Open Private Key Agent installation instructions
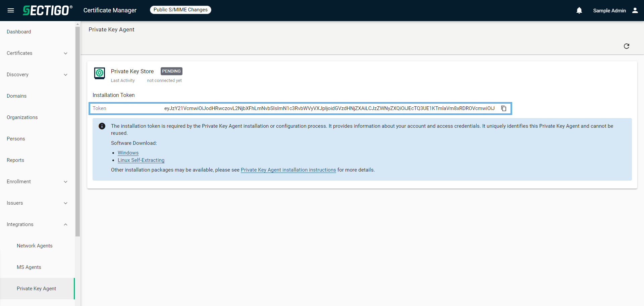644x306 pixels. coord(288,170)
